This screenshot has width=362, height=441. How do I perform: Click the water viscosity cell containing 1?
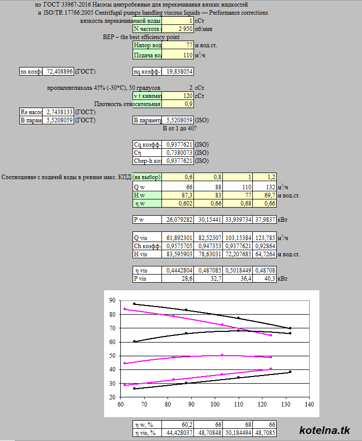pyautogui.click(x=178, y=21)
